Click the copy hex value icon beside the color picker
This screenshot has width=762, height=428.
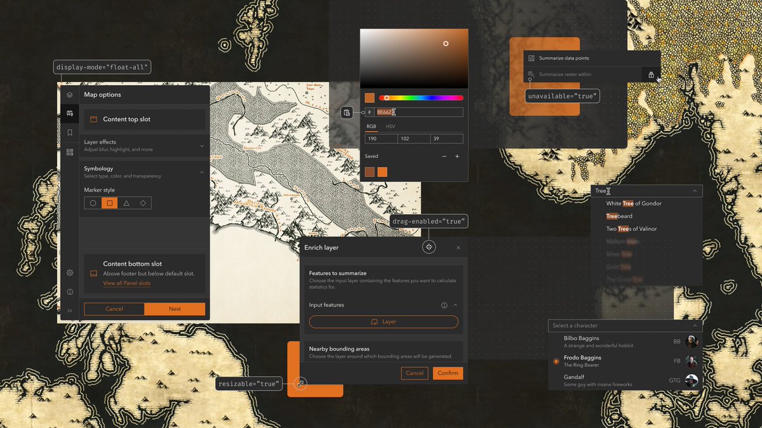click(347, 112)
